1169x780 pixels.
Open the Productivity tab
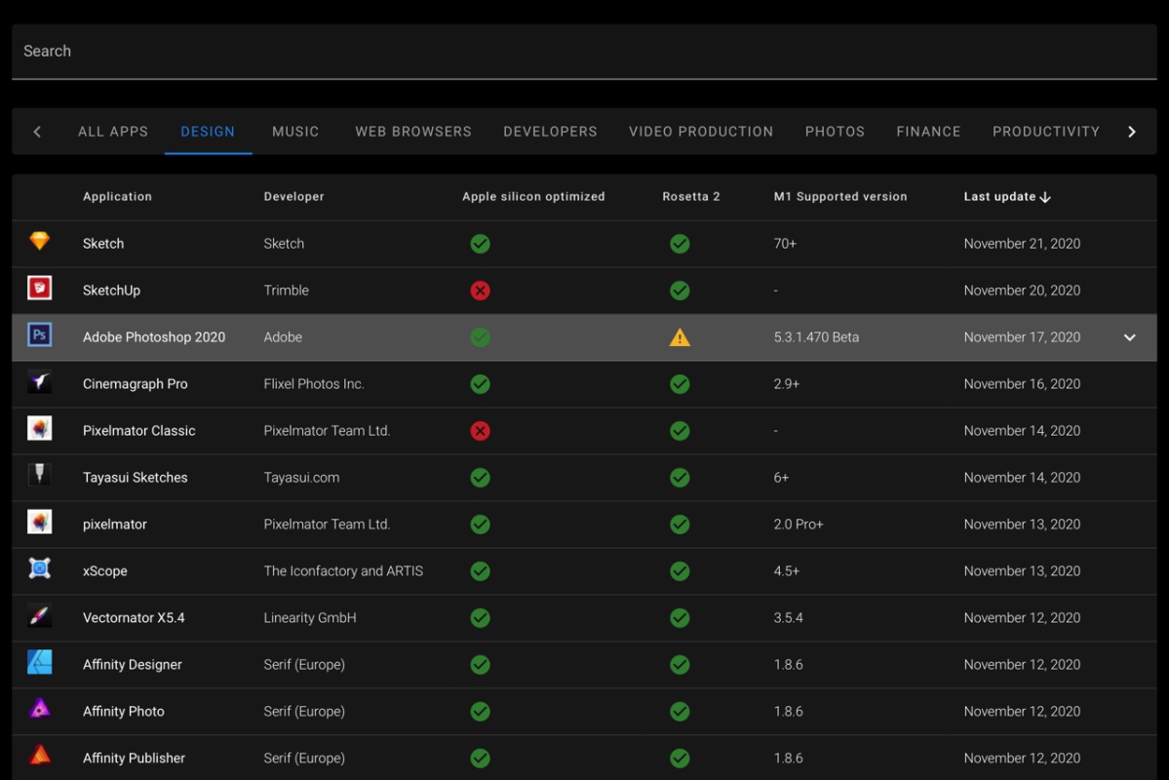(x=1046, y=132)
